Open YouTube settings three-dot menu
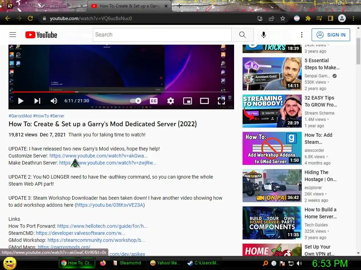Viewport: 361px width, 270px height. click(x=302, y=35)
